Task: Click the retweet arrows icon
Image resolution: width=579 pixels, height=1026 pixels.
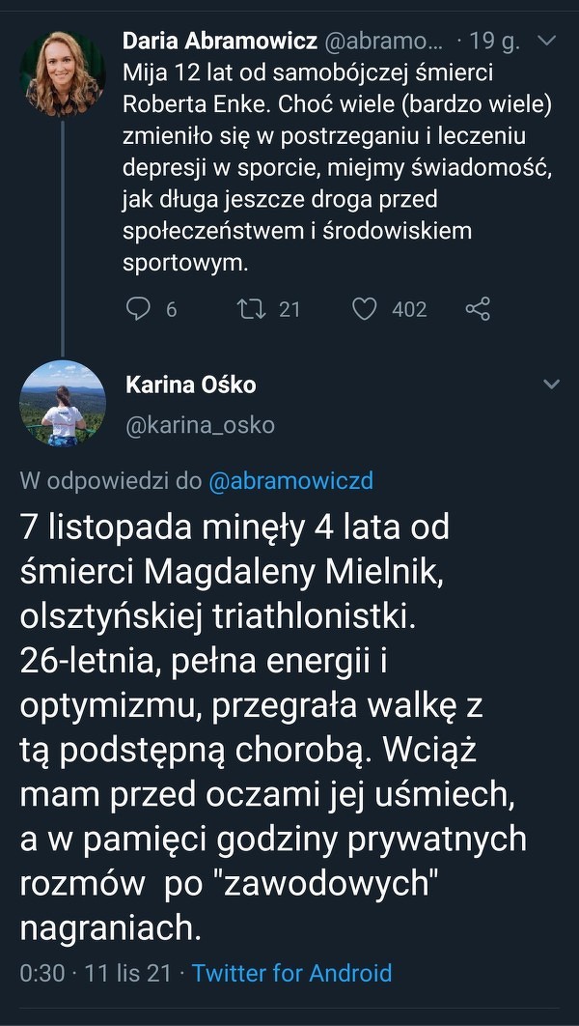Action: [x=251, y=309]
